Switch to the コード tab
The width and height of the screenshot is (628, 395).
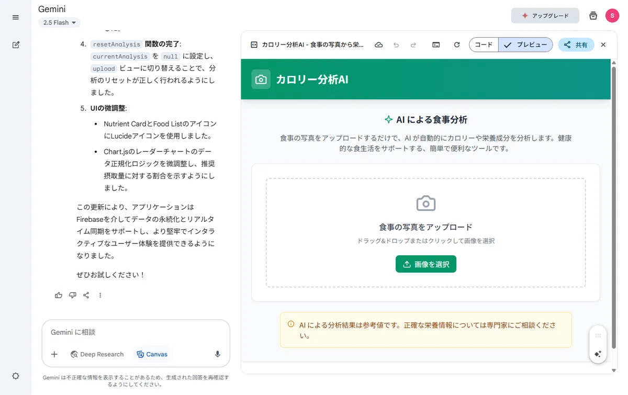[x=484, y=45]
